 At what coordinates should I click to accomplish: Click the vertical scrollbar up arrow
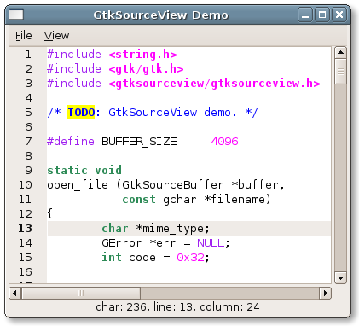340,53
